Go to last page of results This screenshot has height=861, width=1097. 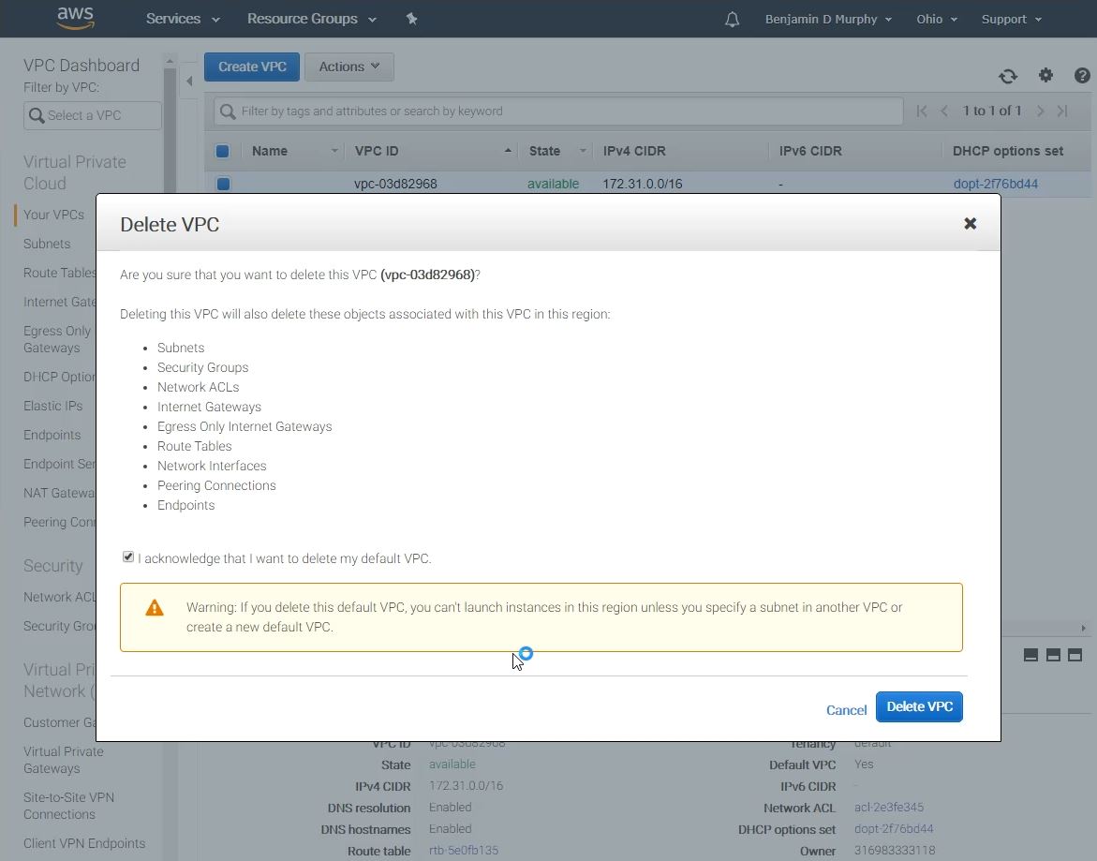pyautogui.click(x=1062, y=111)
